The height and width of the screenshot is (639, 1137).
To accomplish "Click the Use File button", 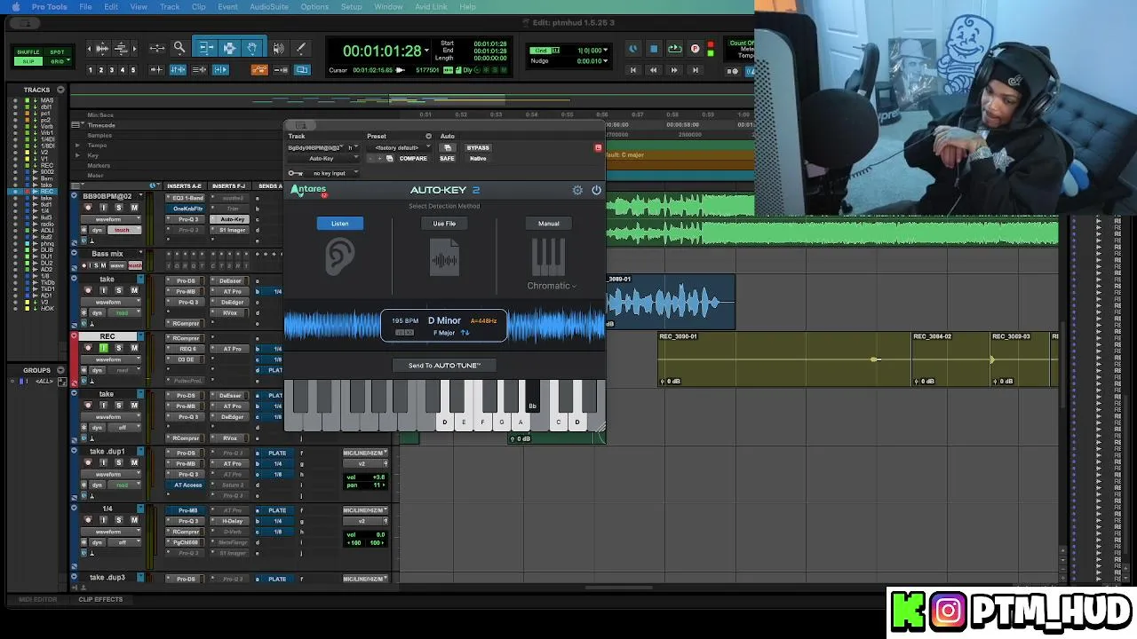I will pos(444,224).
